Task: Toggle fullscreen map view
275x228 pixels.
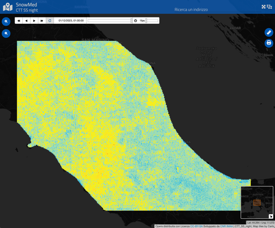Action: 264,7
